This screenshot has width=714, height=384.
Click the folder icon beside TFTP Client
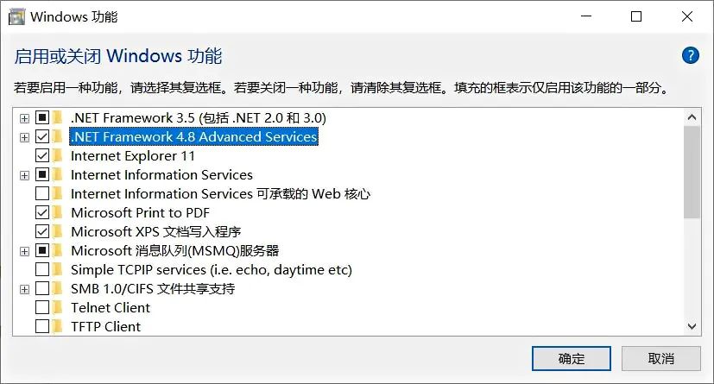(x=58, y=327)
